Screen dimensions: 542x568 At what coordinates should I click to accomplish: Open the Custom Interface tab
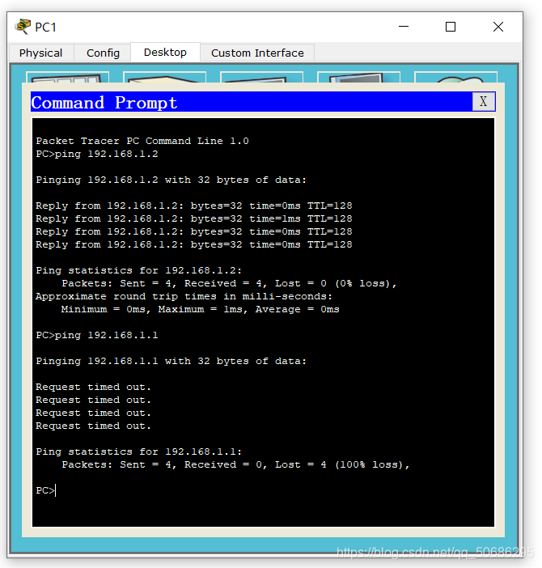tap(257, 53)
